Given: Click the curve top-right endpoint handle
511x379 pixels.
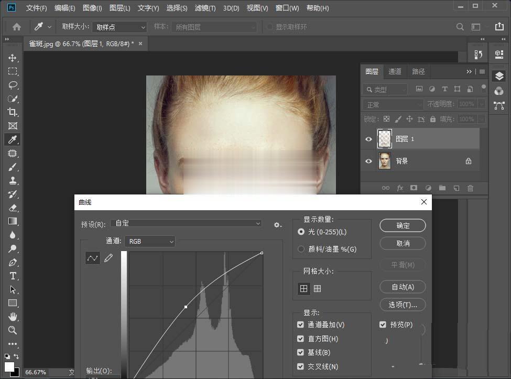Looking at the screenshot, I should (x=262, y=253).
